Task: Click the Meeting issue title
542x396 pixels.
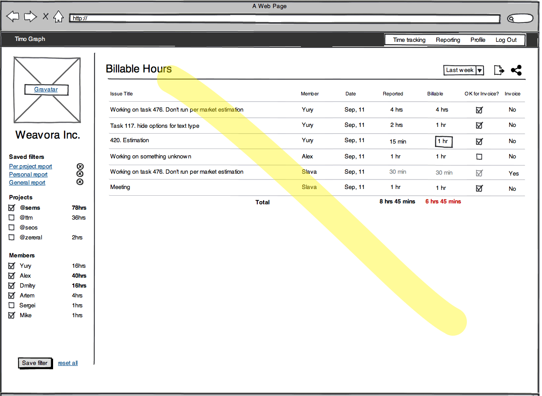Action: [120, 187]
